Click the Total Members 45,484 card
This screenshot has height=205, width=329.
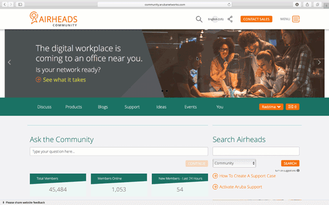58,185
